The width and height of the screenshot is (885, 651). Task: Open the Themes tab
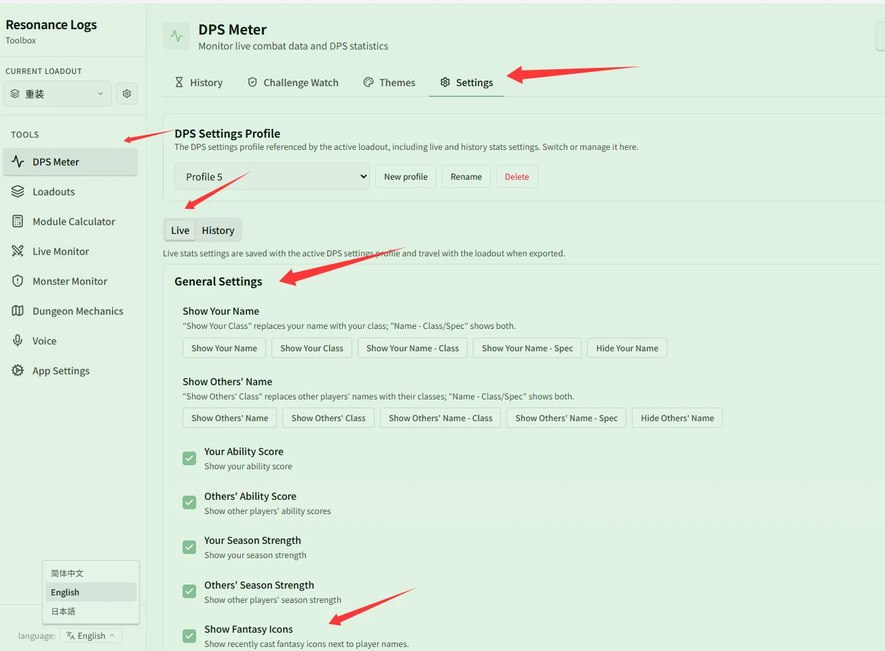(390, 82)
